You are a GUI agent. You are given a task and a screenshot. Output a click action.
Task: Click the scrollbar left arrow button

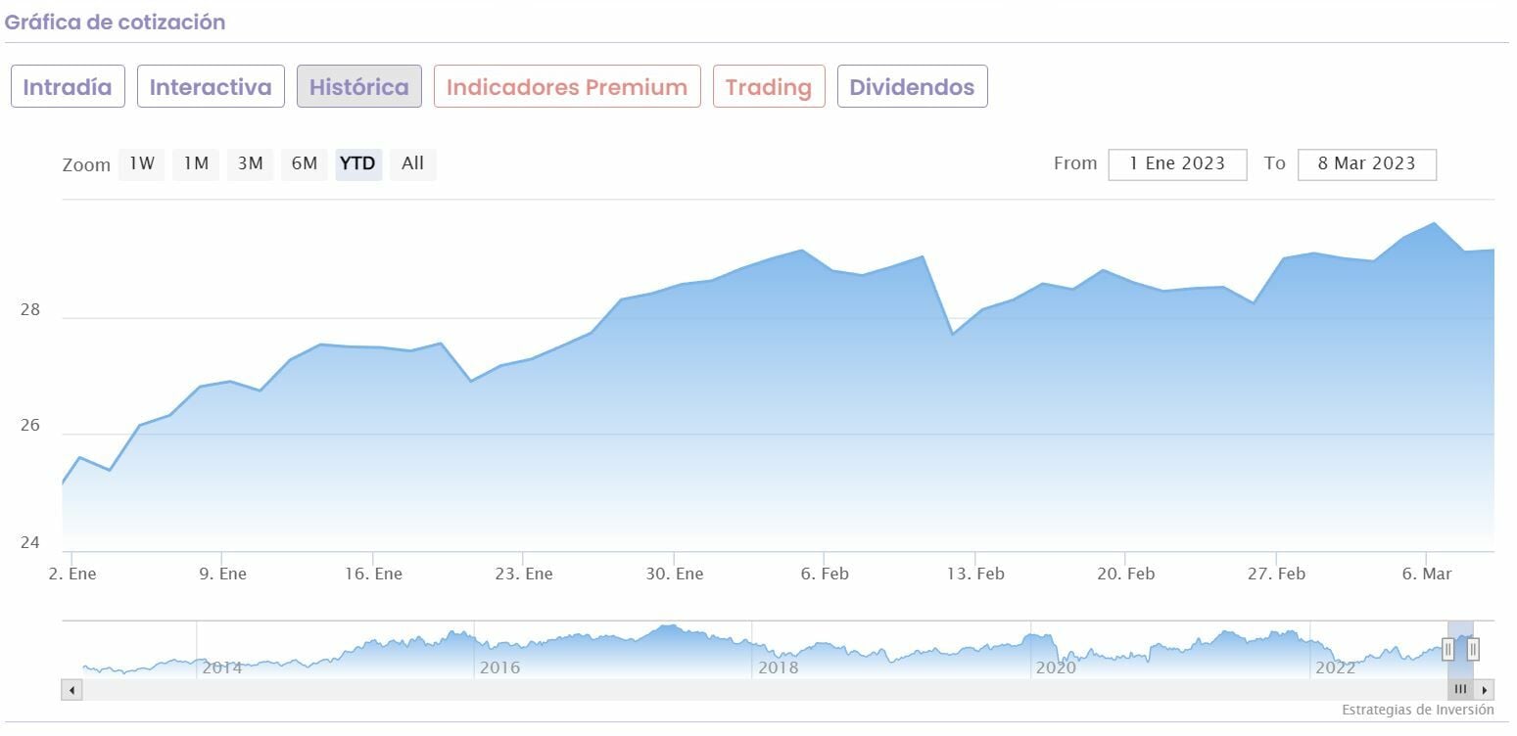71,690
